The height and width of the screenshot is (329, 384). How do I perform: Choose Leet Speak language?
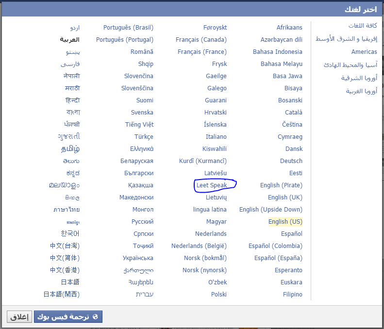coord(212,185)
